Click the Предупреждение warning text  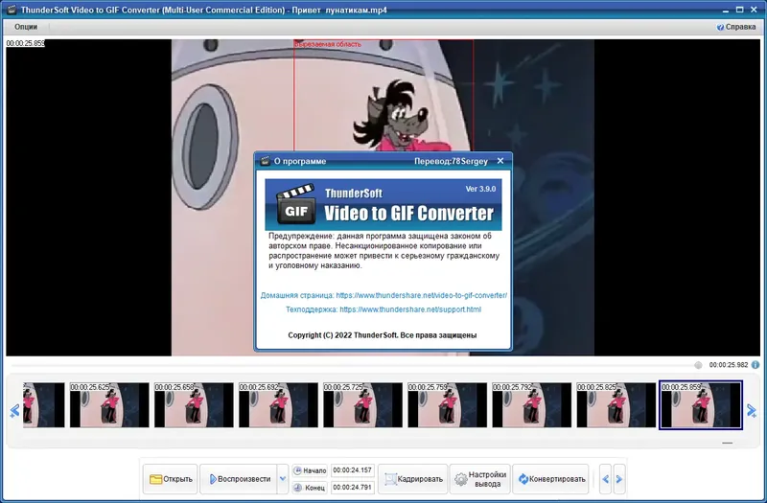(384, 251)
